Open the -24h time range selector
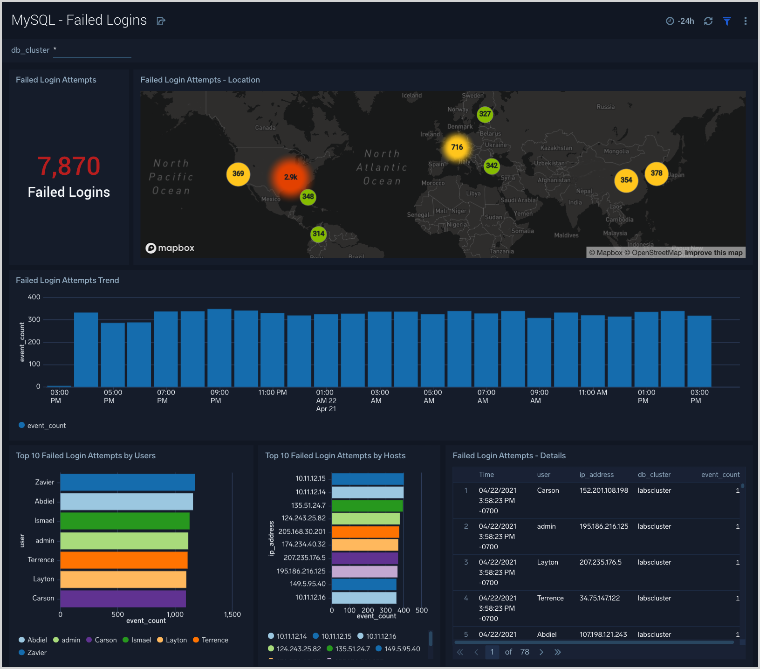 pos(685,21)
